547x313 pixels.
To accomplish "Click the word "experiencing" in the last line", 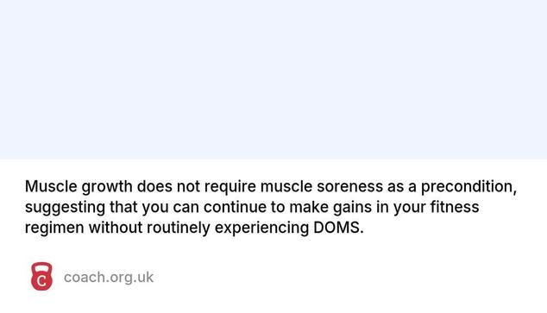I will click(261, 228).
